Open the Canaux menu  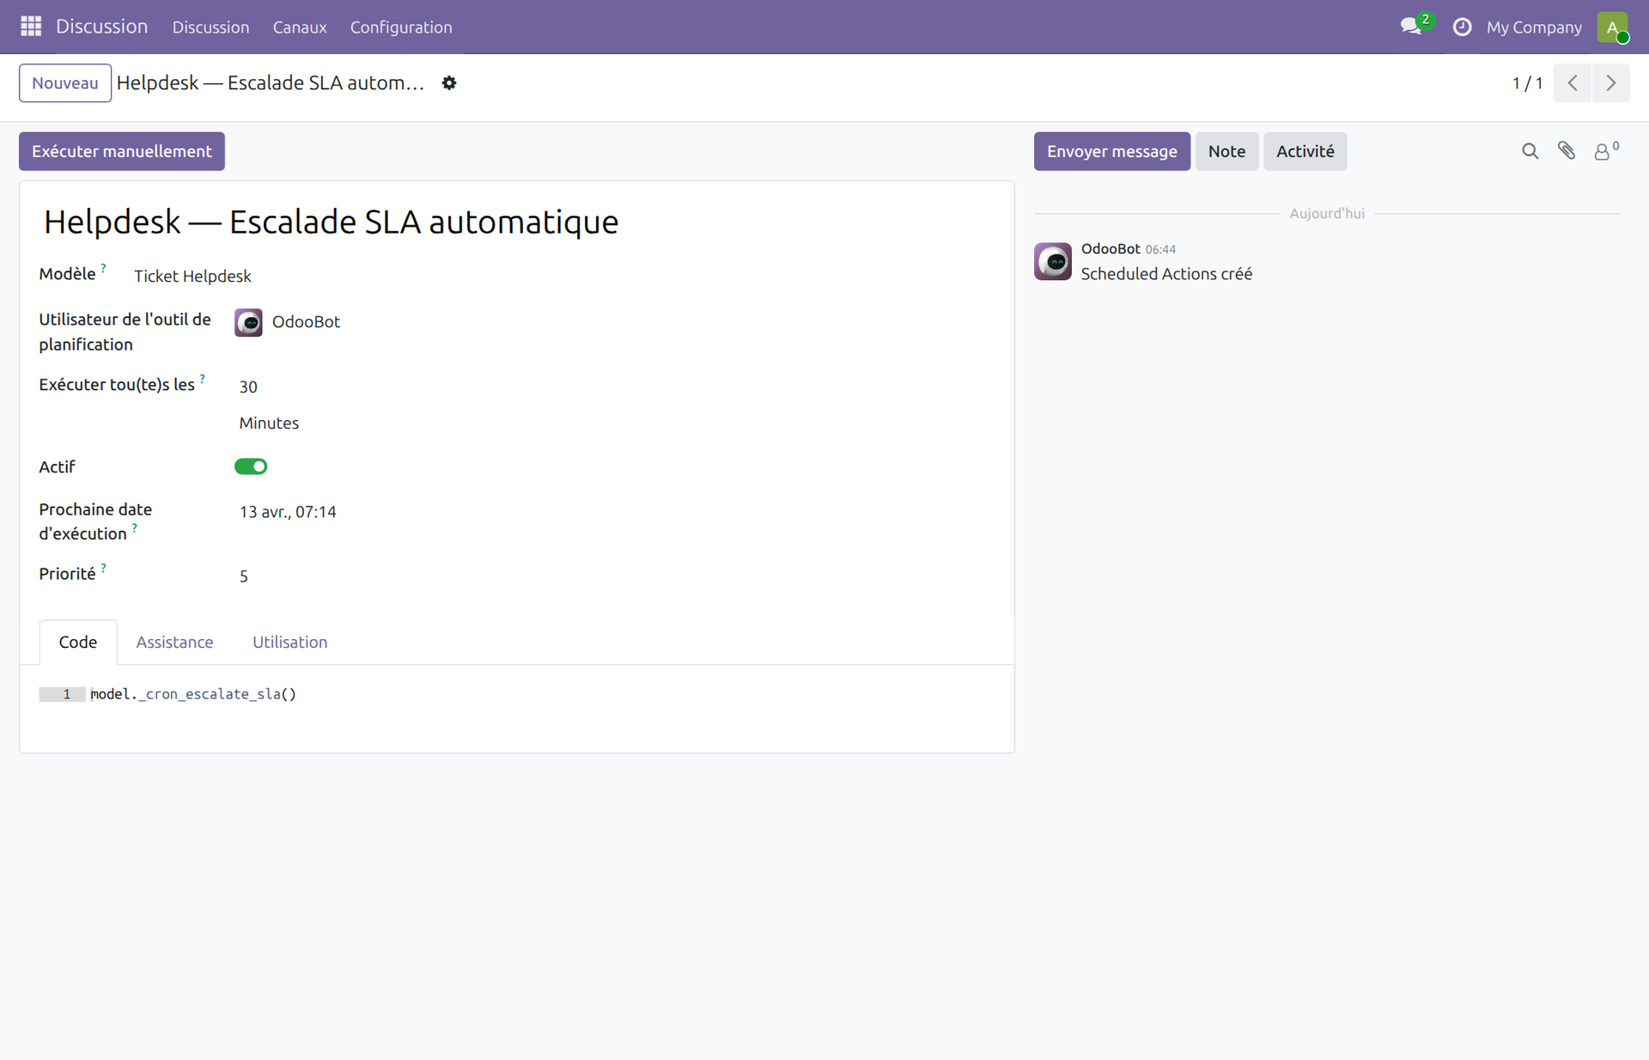[x=299, y=27]
